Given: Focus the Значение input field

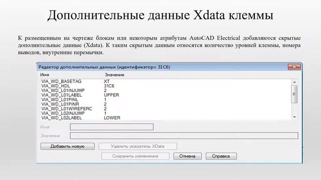Looking at the screenshot, I should [x=184, y=135].
